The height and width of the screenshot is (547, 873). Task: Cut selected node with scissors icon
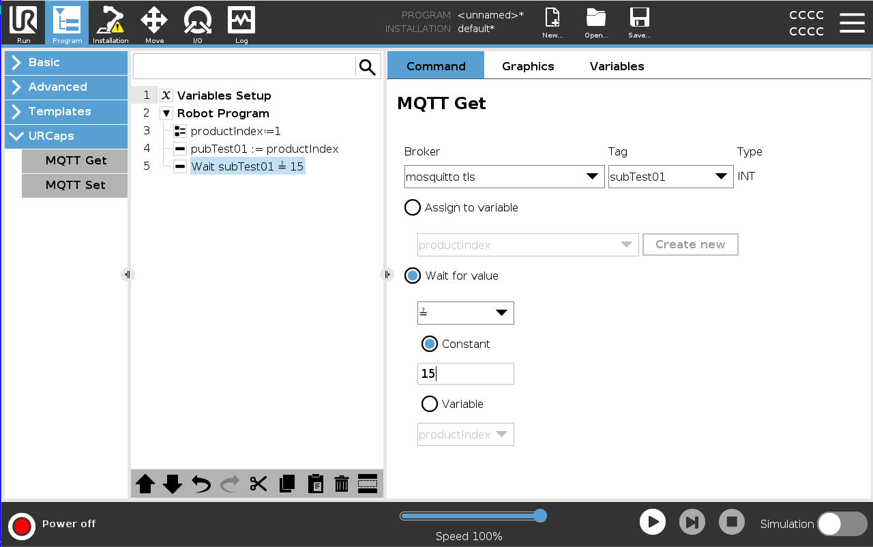coord(258,484)
